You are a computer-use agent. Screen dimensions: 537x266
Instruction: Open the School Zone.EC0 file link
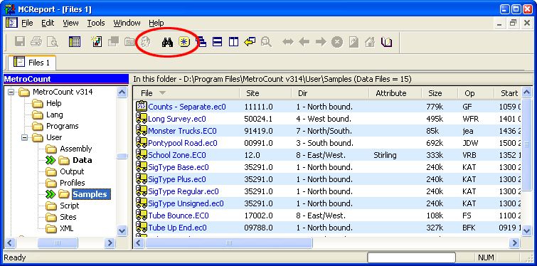click(176, 155)
